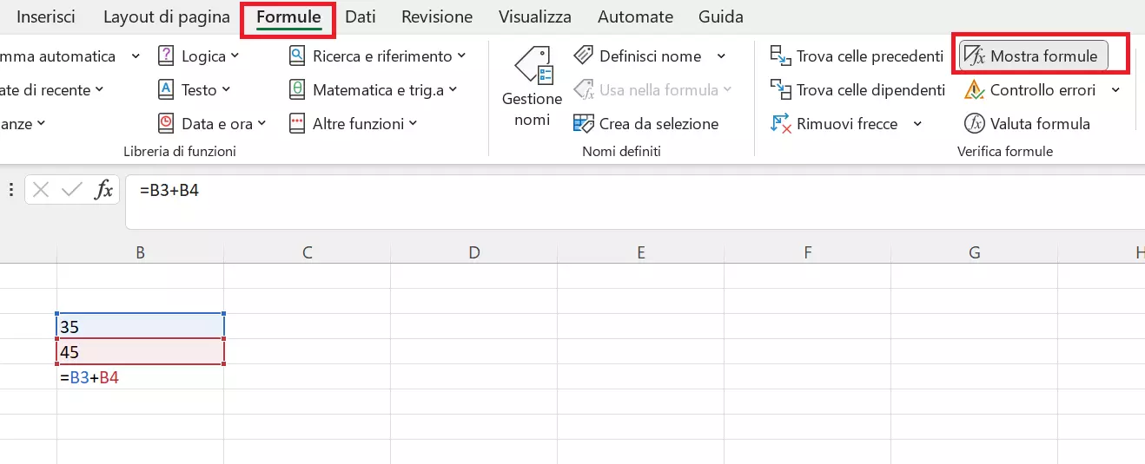This screenshot has width=1145, height=464.
Task: Click the Matematica e trig. icon
Action: tap(297, 90)
